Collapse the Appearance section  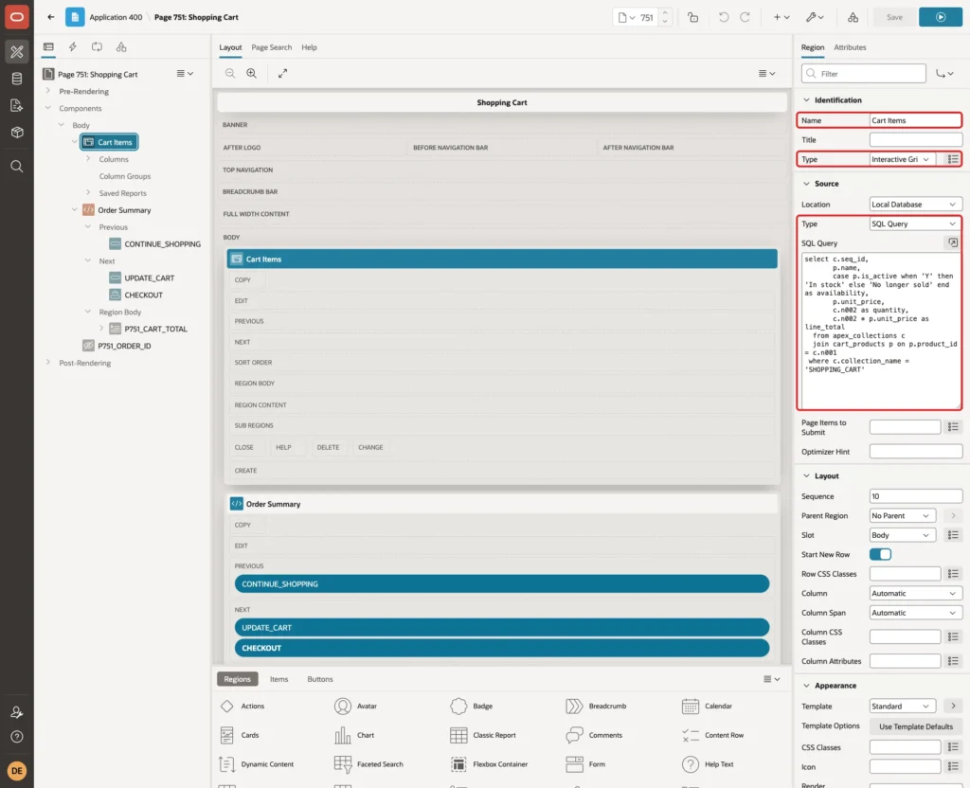[x=806, y=686]
